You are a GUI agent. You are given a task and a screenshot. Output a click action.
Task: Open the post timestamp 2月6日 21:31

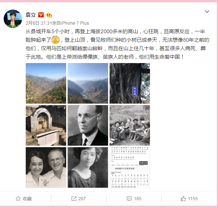pos(39,23)
